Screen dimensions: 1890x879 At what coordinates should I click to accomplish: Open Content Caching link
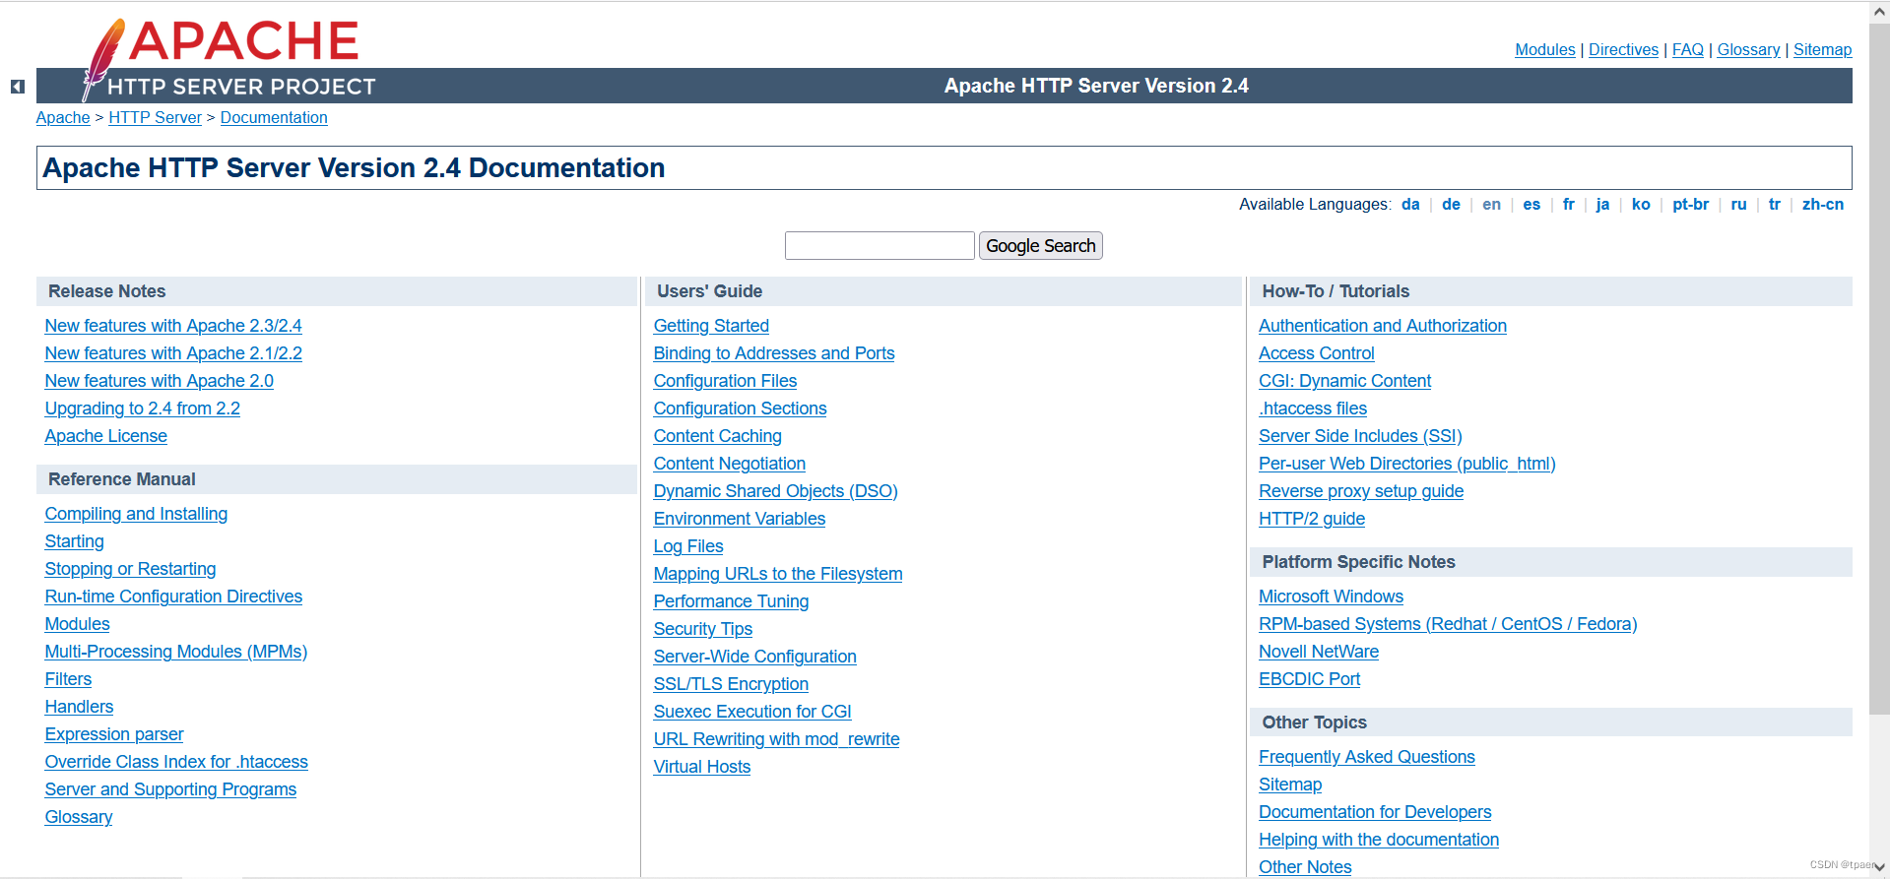717,436
